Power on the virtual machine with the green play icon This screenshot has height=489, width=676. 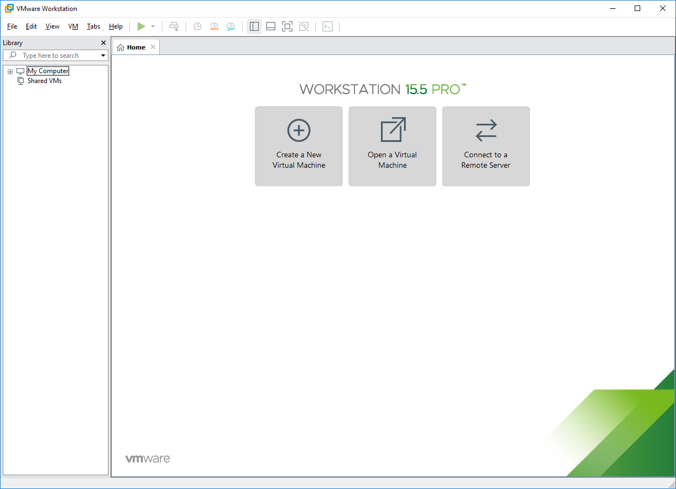click(141, 26)
